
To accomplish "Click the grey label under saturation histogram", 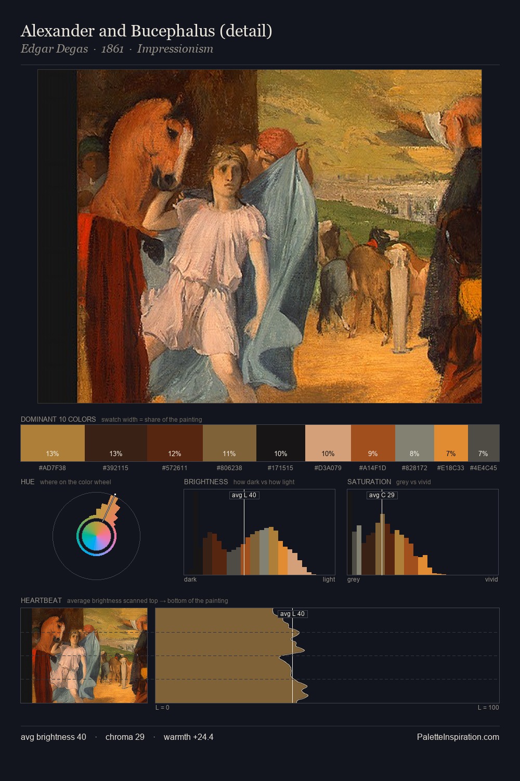I will click(x=354, y=580).
